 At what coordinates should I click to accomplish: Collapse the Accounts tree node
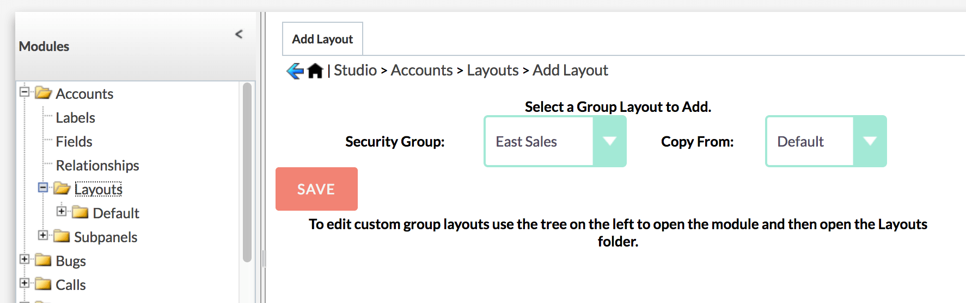25,92
